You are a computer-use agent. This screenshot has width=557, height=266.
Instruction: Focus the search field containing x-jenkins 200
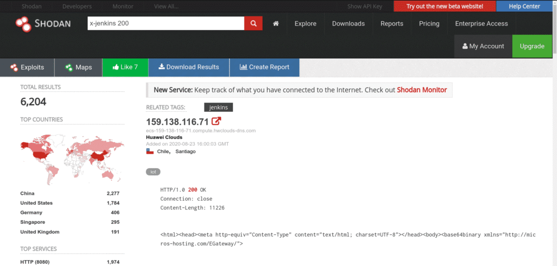tap(166, 23)
